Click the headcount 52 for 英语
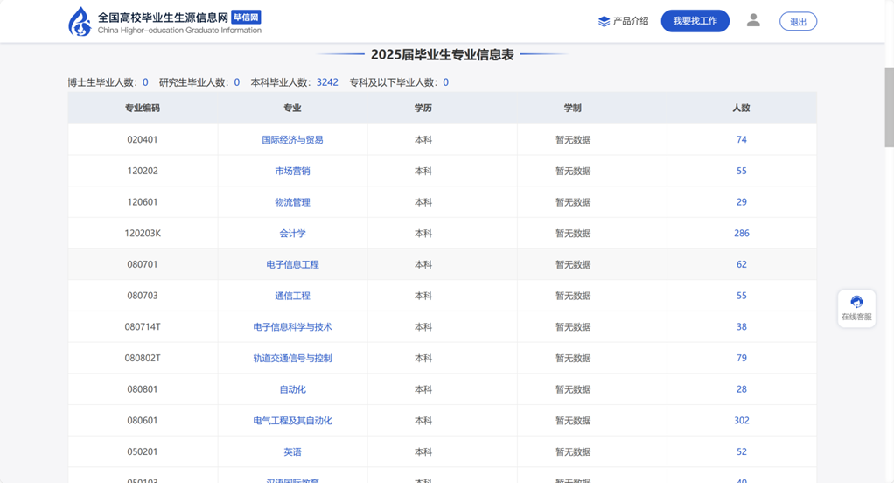The height and width of the screenshot is (483, 894). pyautogui.click(x=741, y=451)
